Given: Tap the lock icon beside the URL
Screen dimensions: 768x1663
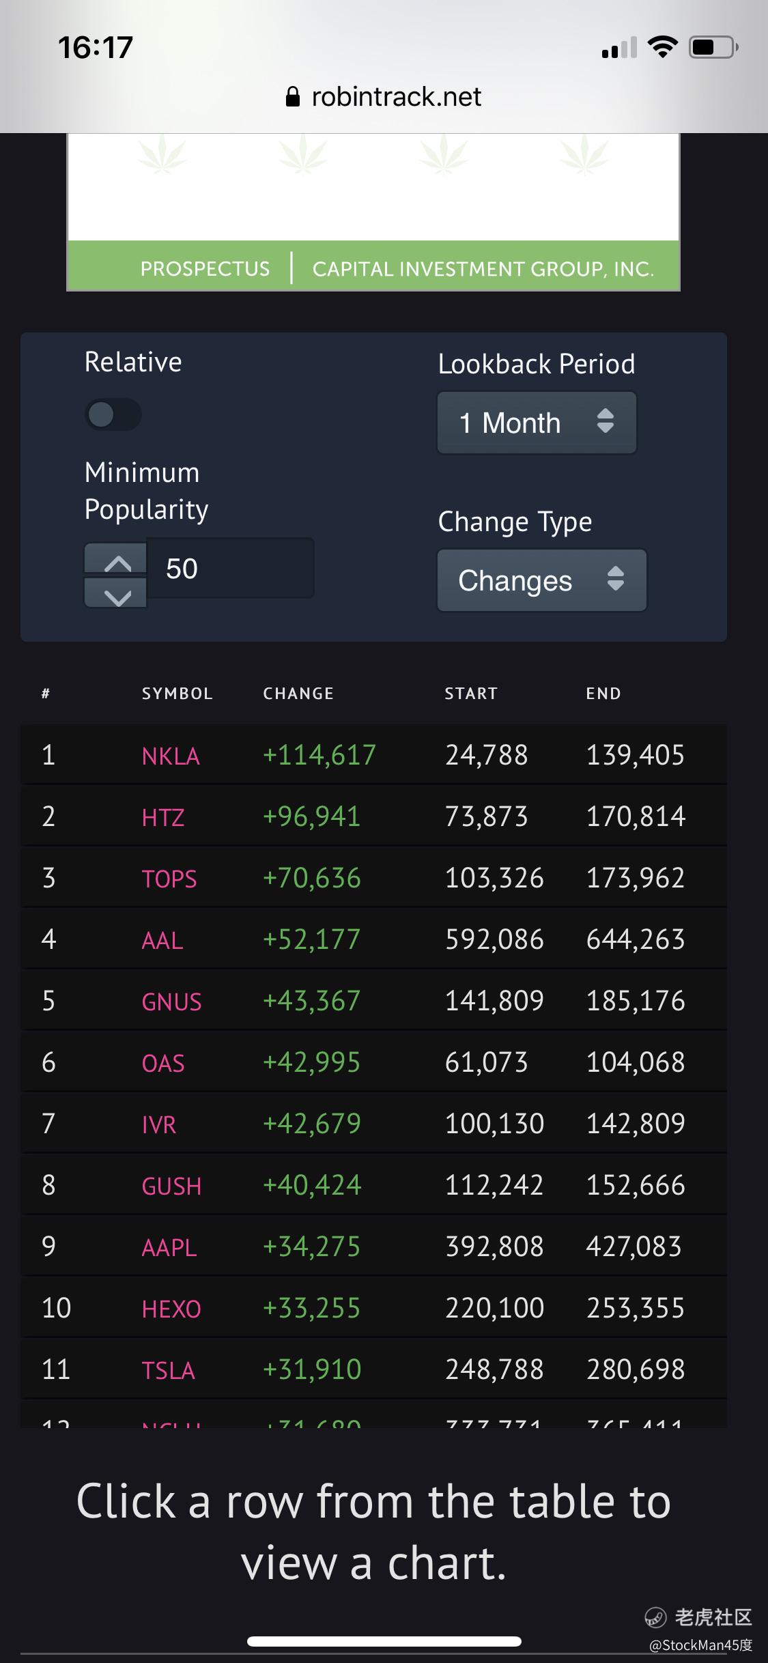Looking at the screenshot, I should [293, 97].
